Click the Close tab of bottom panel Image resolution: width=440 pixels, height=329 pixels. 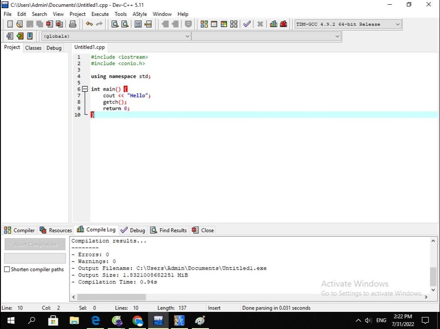pos(203,230)
